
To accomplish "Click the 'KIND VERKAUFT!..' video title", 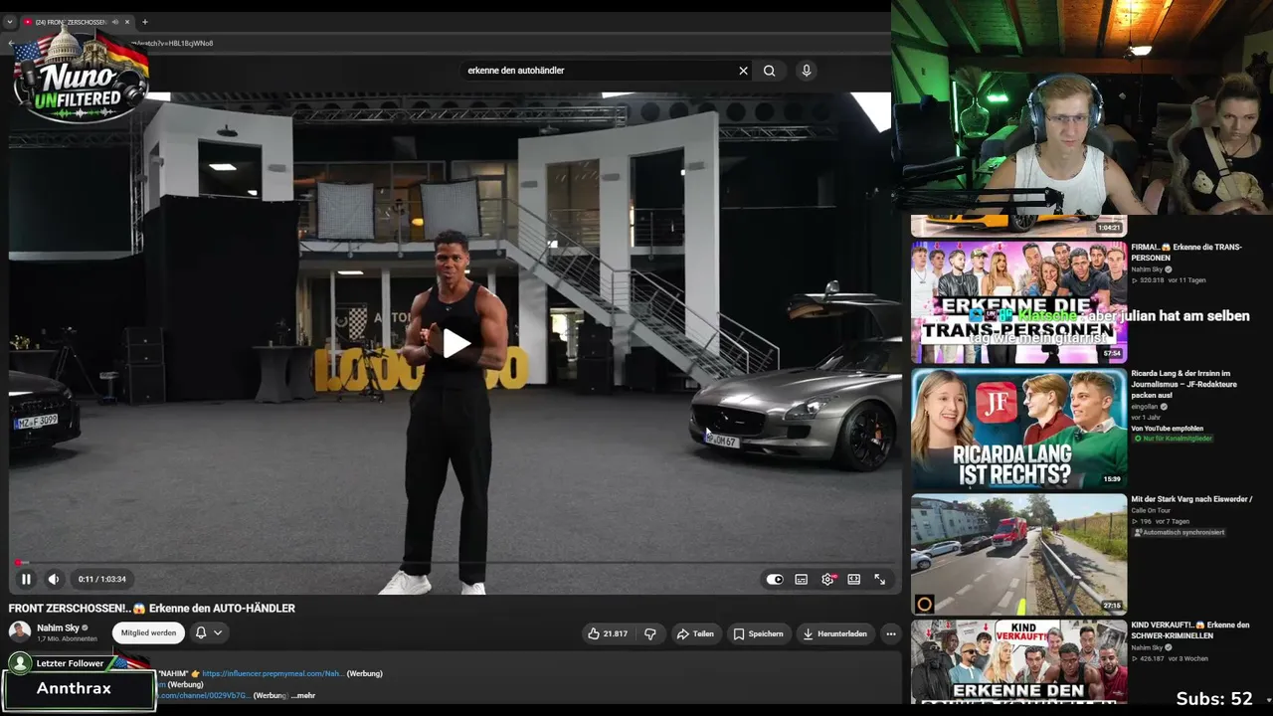I will [x=1189, y=630].
